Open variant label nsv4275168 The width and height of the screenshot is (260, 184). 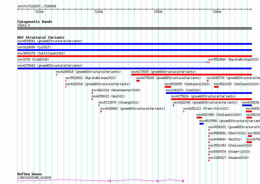pos(169,78)
